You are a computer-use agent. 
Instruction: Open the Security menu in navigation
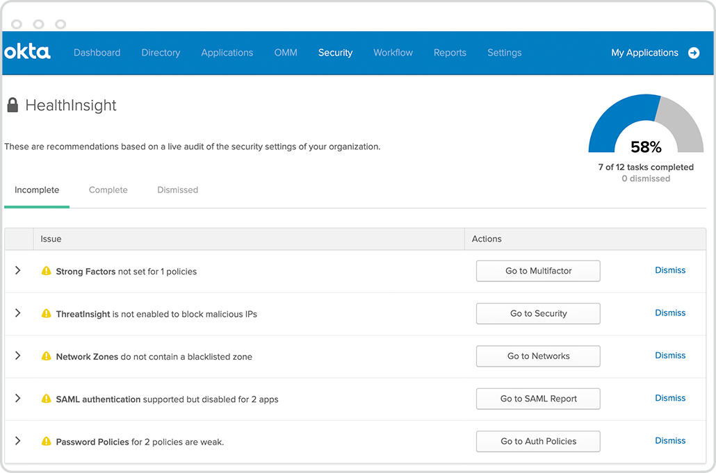tap(335, 53)
